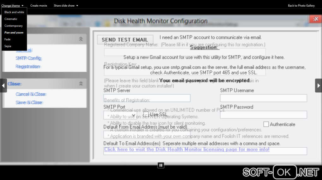322x180 pixels.
Task: Focus the SMTP Username field
Action: click(264, 98)
